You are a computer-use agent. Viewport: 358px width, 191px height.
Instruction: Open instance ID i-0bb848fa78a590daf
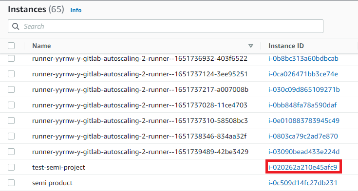(302, 105)
